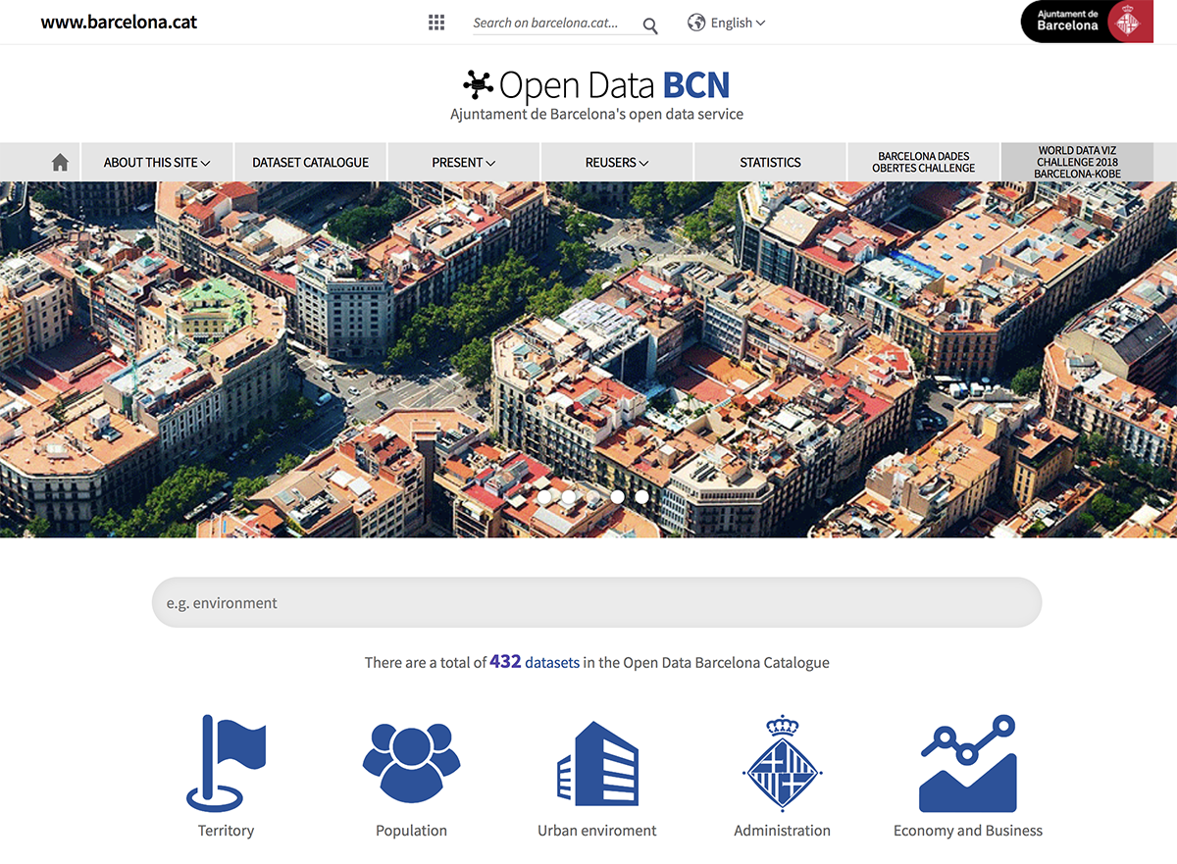Viewport: 1177px width, 864px height.
Task: Go to the first carousel slide dot
Action: click(544, 497)
